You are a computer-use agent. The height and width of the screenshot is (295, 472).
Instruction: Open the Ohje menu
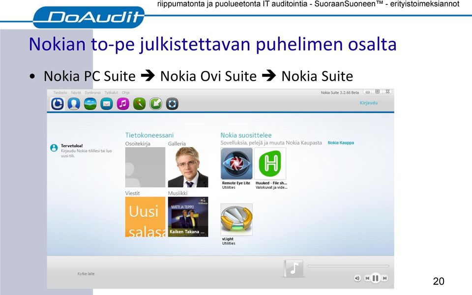125,93
